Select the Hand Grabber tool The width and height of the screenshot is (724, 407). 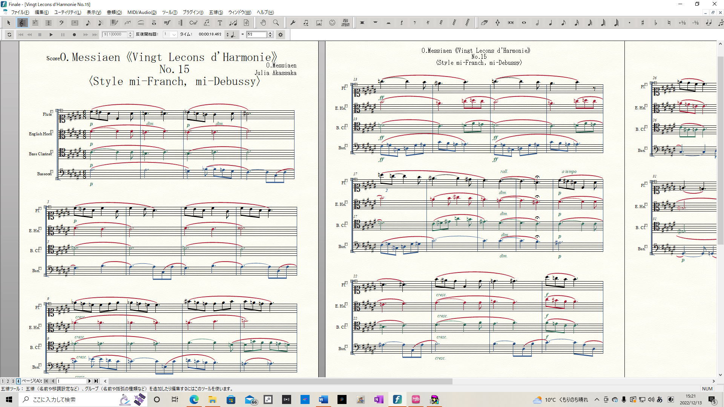tap(263, 23)
